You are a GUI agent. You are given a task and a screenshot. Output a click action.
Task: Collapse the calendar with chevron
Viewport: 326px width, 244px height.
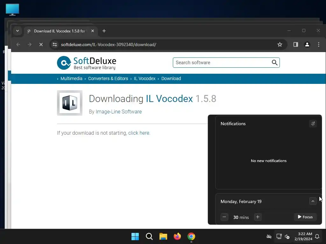tap(313, 201)
